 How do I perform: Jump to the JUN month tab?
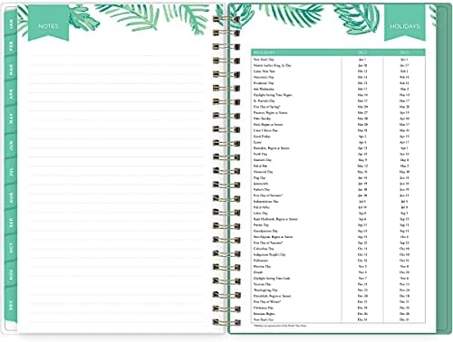click(11, 146)
